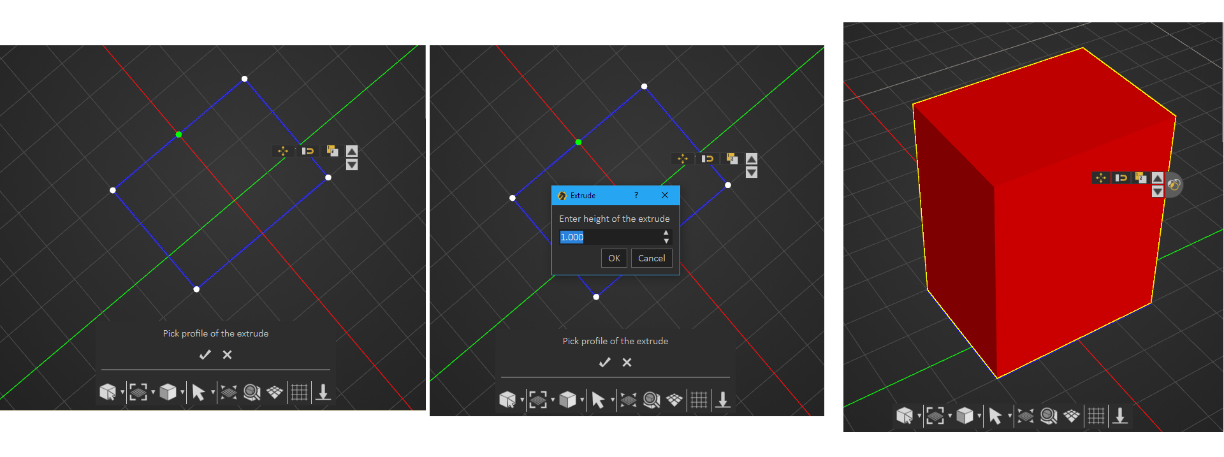Toggle the grid icon in red box viewport toolbar
This screenshot has height=457, width=1224.
click(1096, 416)
